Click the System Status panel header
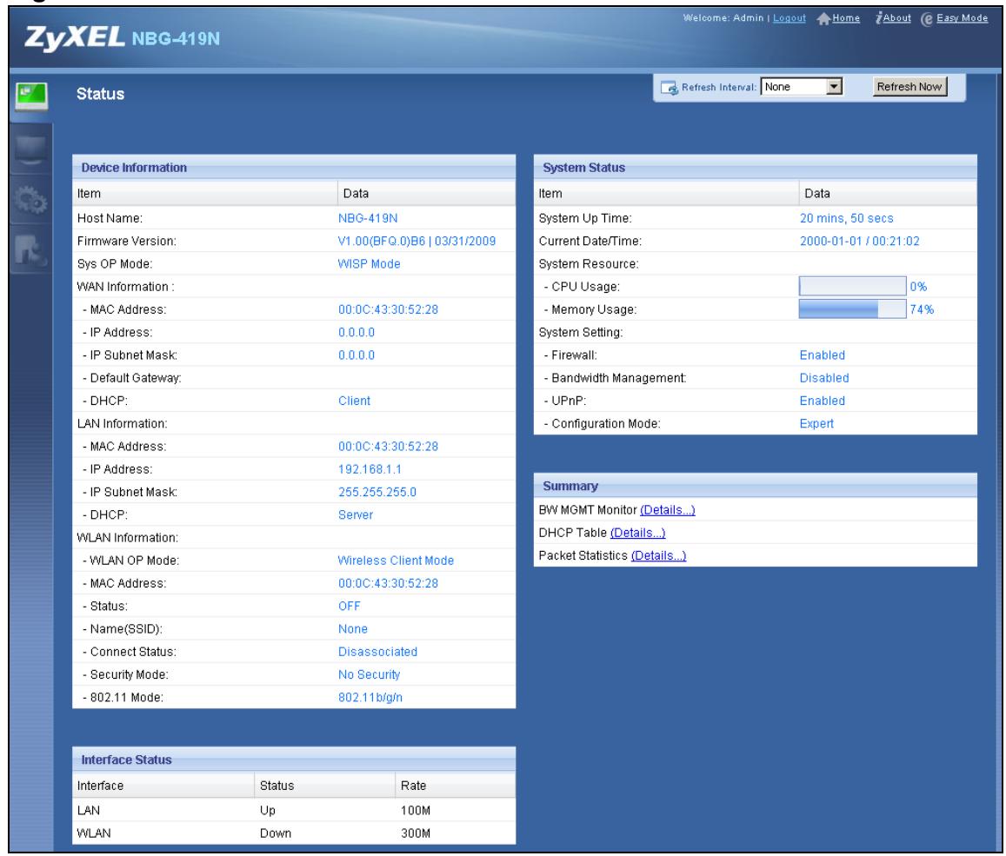This screenshot has width=1006, height=856. click(755, 168)
